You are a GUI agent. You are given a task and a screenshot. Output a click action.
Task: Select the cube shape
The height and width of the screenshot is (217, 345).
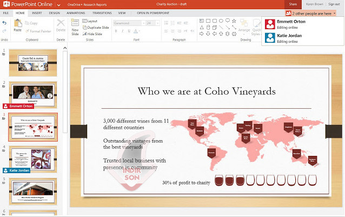[215, 27]
